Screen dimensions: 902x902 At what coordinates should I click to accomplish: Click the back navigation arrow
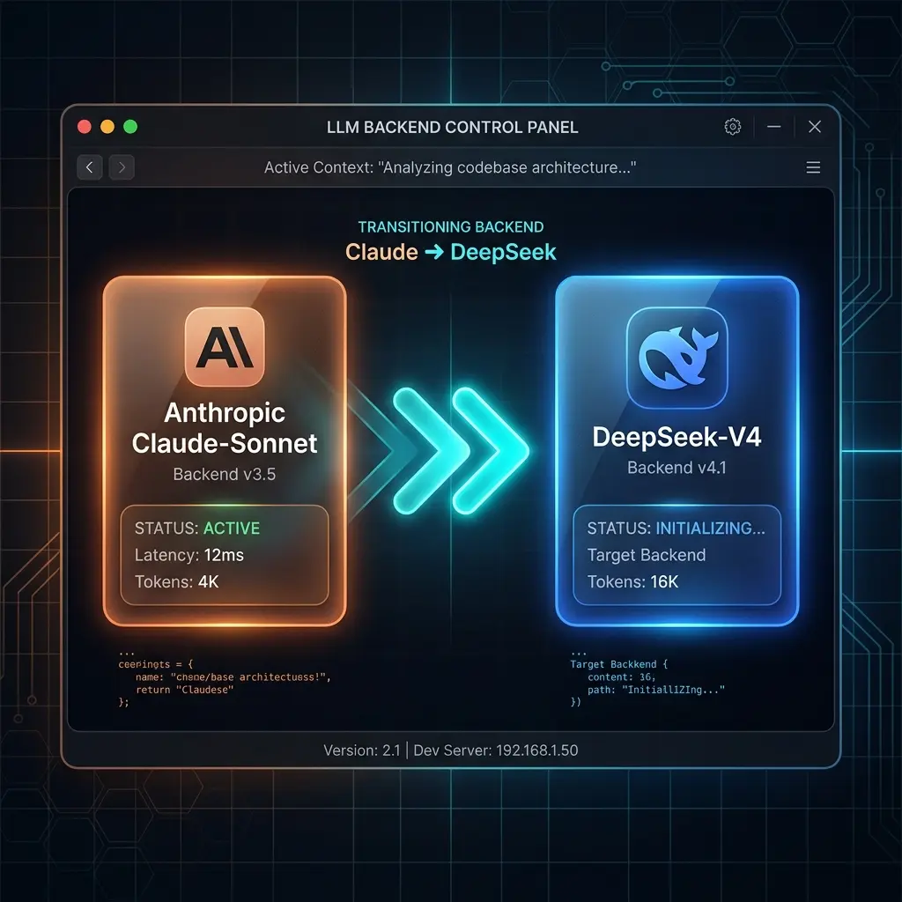[x=90, y=167]
